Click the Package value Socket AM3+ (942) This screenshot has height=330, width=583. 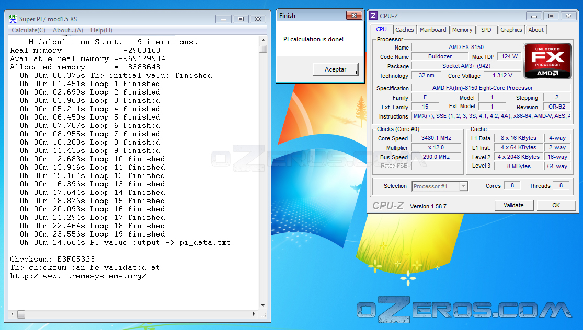tap(466, 66)
